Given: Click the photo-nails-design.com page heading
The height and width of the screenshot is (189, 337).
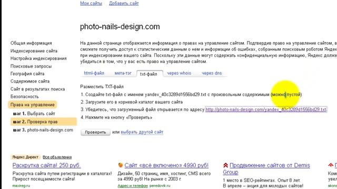Looking at the screenshot, I should tap(120, 27).
